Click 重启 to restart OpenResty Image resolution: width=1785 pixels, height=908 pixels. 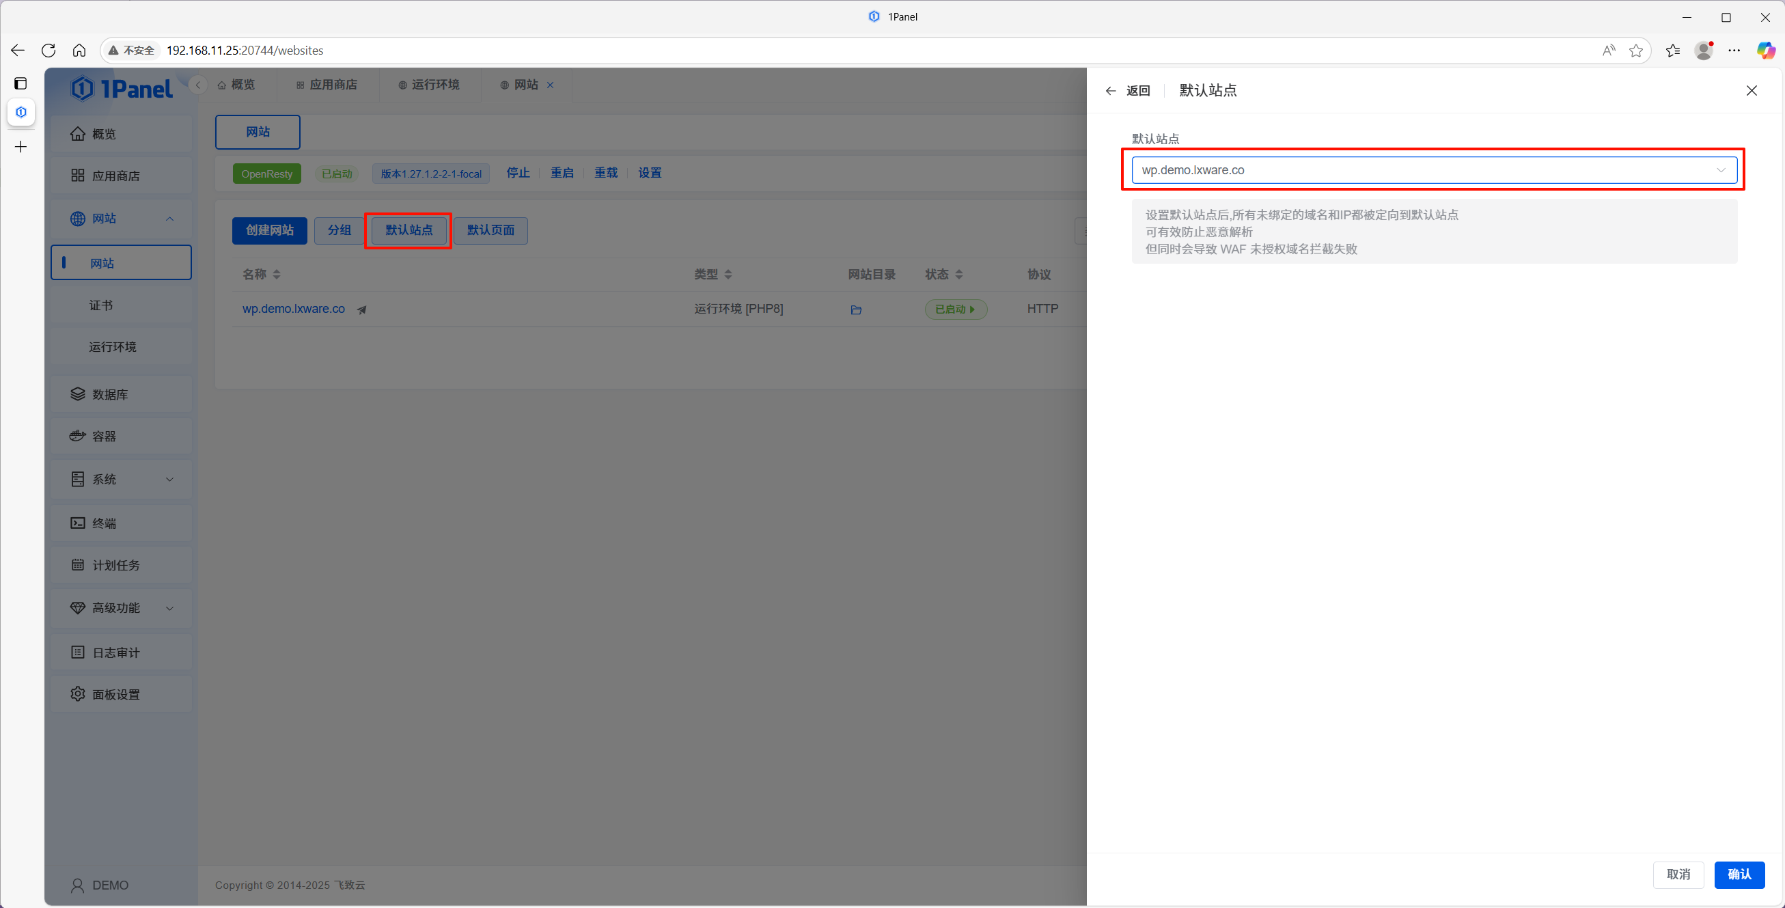tap(562, 173)
